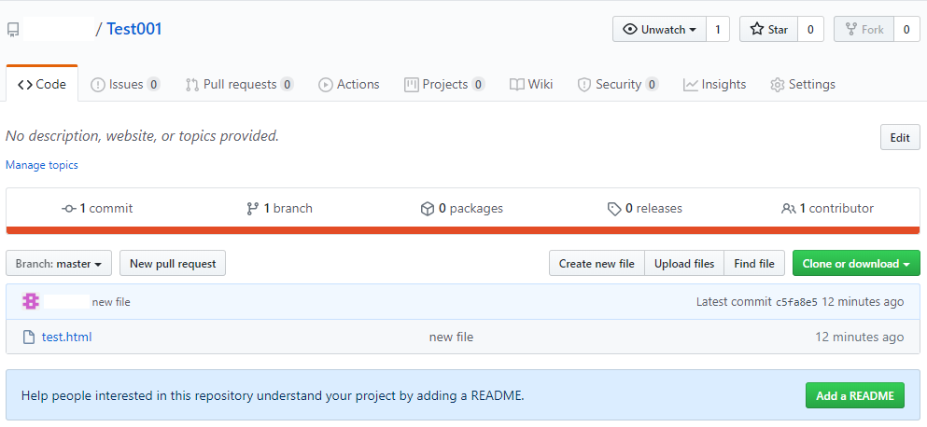927x427 pixels.
Task: Click the play icon on Actions tab
Action: pyautogui.click(x=325, y=85)
